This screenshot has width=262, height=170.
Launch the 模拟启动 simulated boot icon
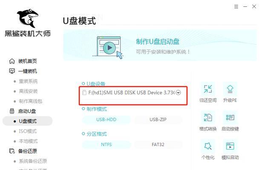point(230,146)
